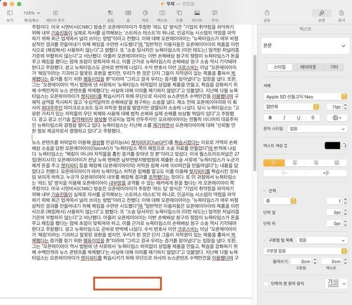
Task: Click the line spacing value field
Action: pyautogui.click(x=334, y=201)
